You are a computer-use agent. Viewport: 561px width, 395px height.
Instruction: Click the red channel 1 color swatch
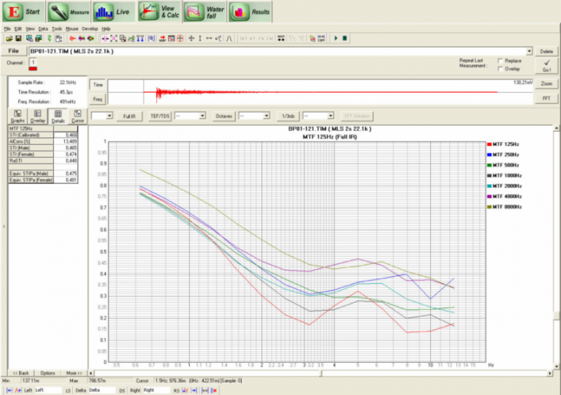coord(33,69)
